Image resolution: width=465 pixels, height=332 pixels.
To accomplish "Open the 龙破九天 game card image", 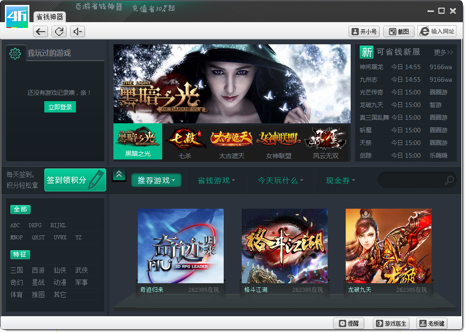I will [x=389, y=246].
